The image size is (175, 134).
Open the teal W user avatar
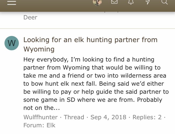coord(12,43)
